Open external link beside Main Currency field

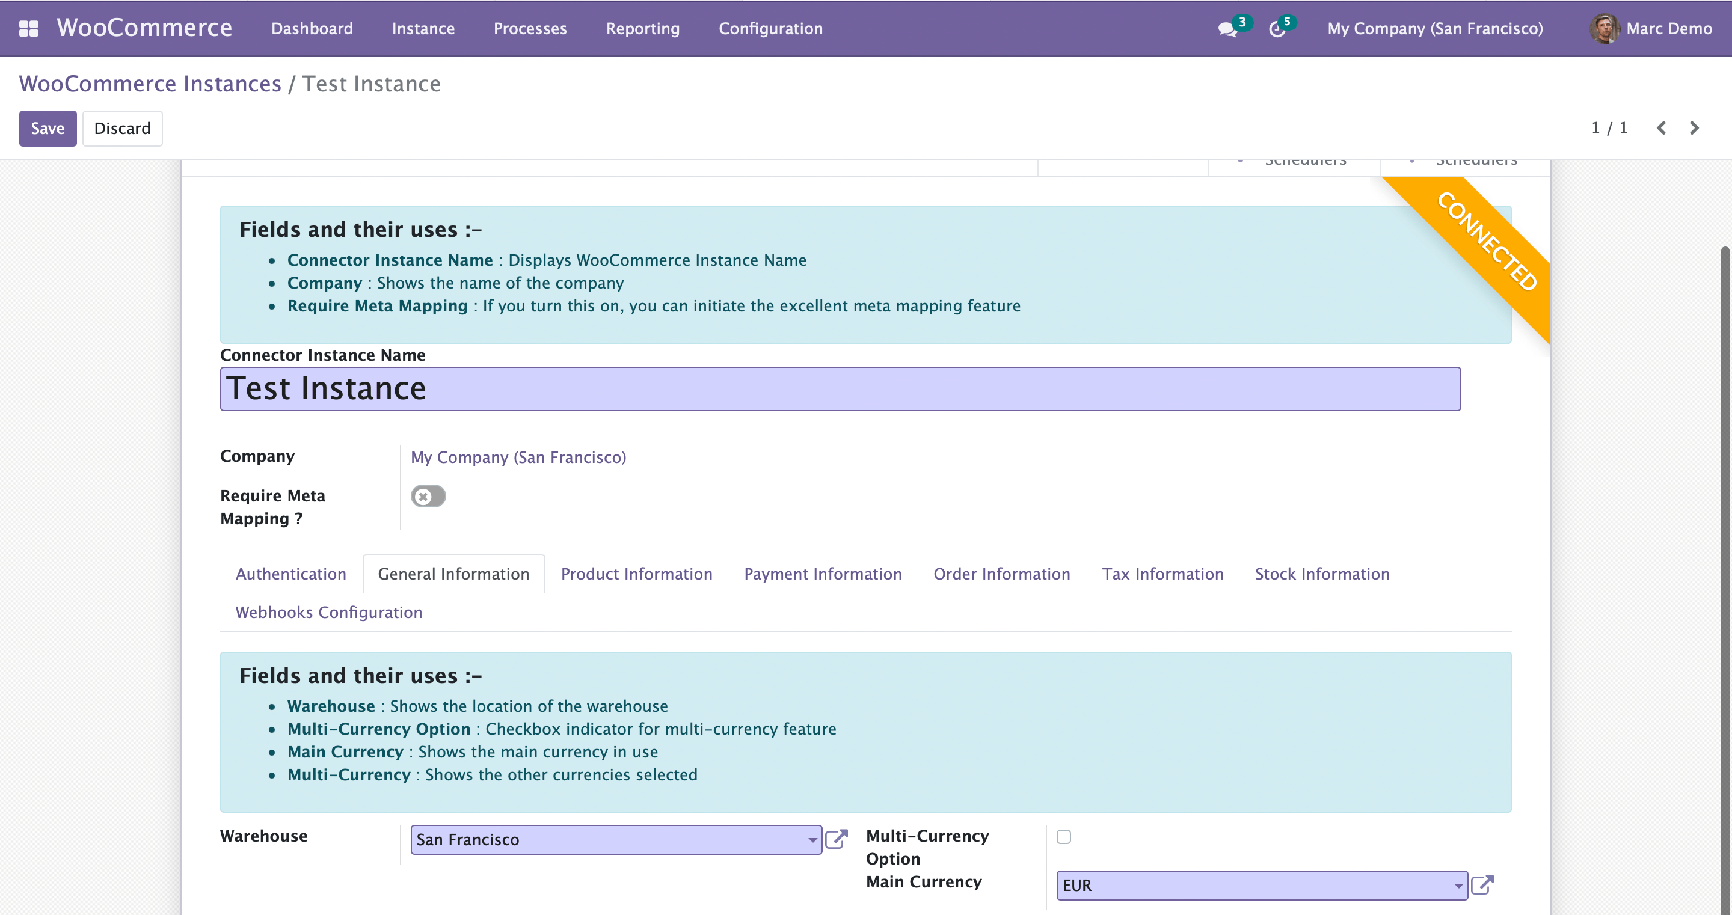point(1482,885)
